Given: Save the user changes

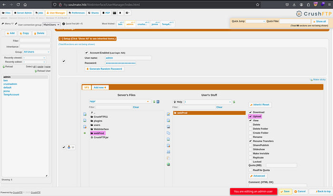Looking at the screenshot, I should (285, 192).
